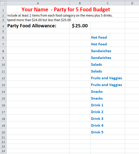Click the second Snacks cell

pos(108,98)
